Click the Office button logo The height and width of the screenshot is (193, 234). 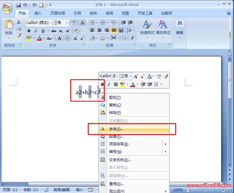click(x=7, y=8)
